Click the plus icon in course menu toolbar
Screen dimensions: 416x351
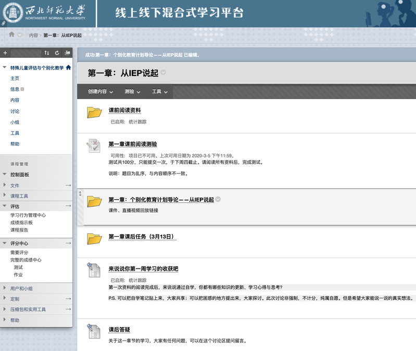(x=5, y=53)
